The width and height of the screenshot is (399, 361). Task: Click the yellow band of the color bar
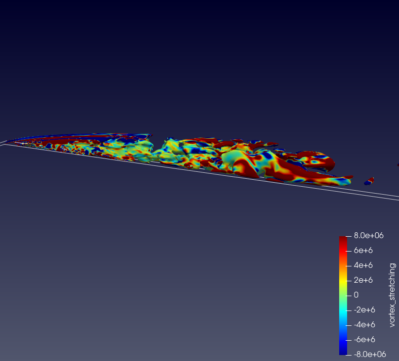[343, 280]
